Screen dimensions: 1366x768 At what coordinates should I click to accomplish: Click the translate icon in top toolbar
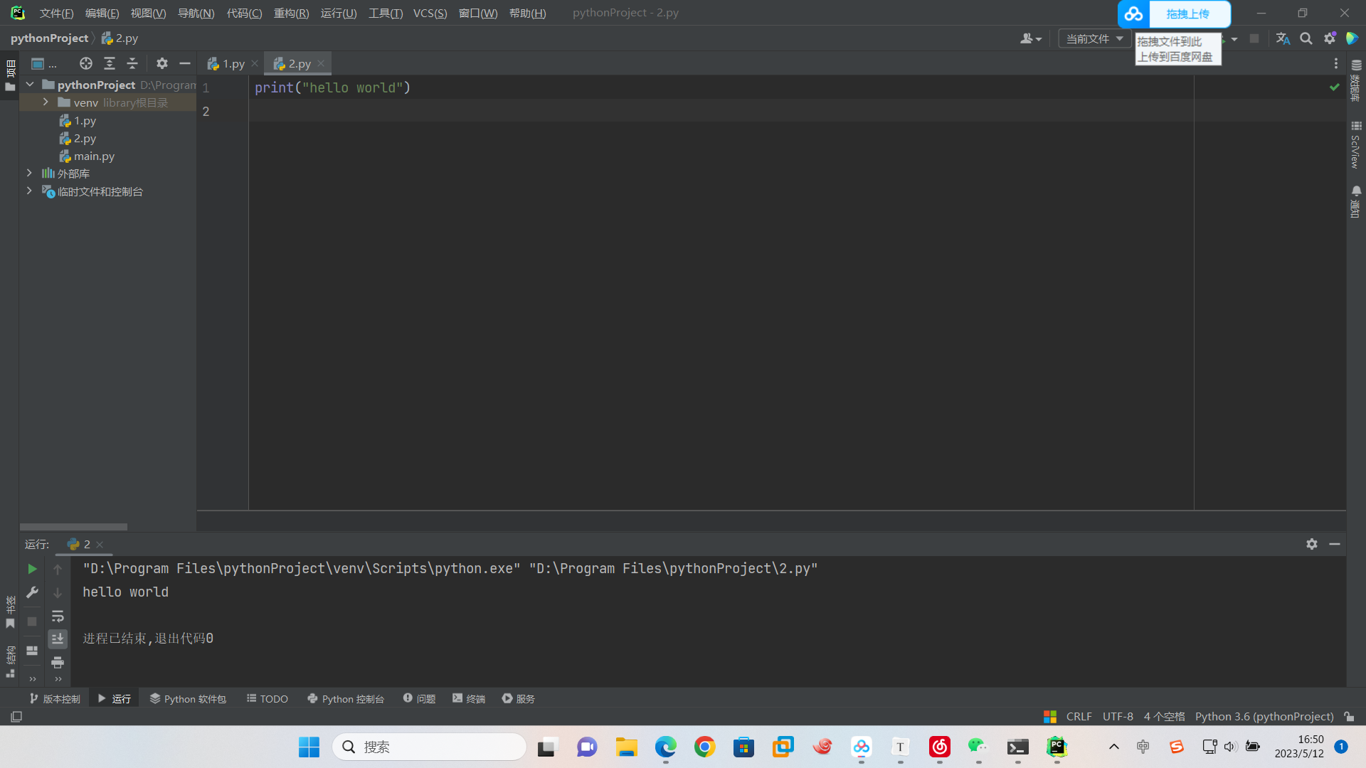pyautogui.click(x=1283, y=38)
